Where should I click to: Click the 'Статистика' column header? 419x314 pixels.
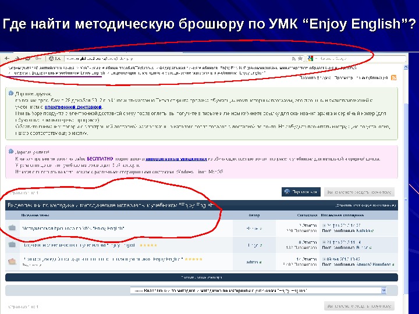(x=307, y=215)
